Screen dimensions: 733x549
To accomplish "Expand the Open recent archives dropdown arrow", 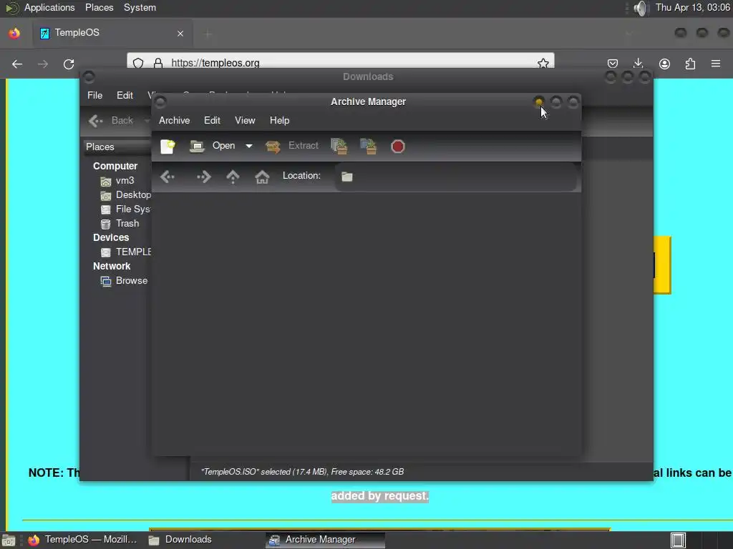I will pos(249,146).
